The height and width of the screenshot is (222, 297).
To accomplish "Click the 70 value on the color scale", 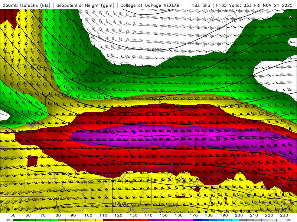I will coord(43,215).
